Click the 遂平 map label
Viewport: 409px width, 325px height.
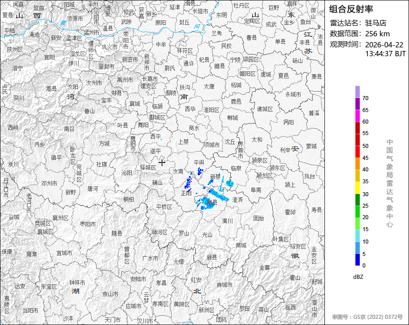[x=155, y=151]
